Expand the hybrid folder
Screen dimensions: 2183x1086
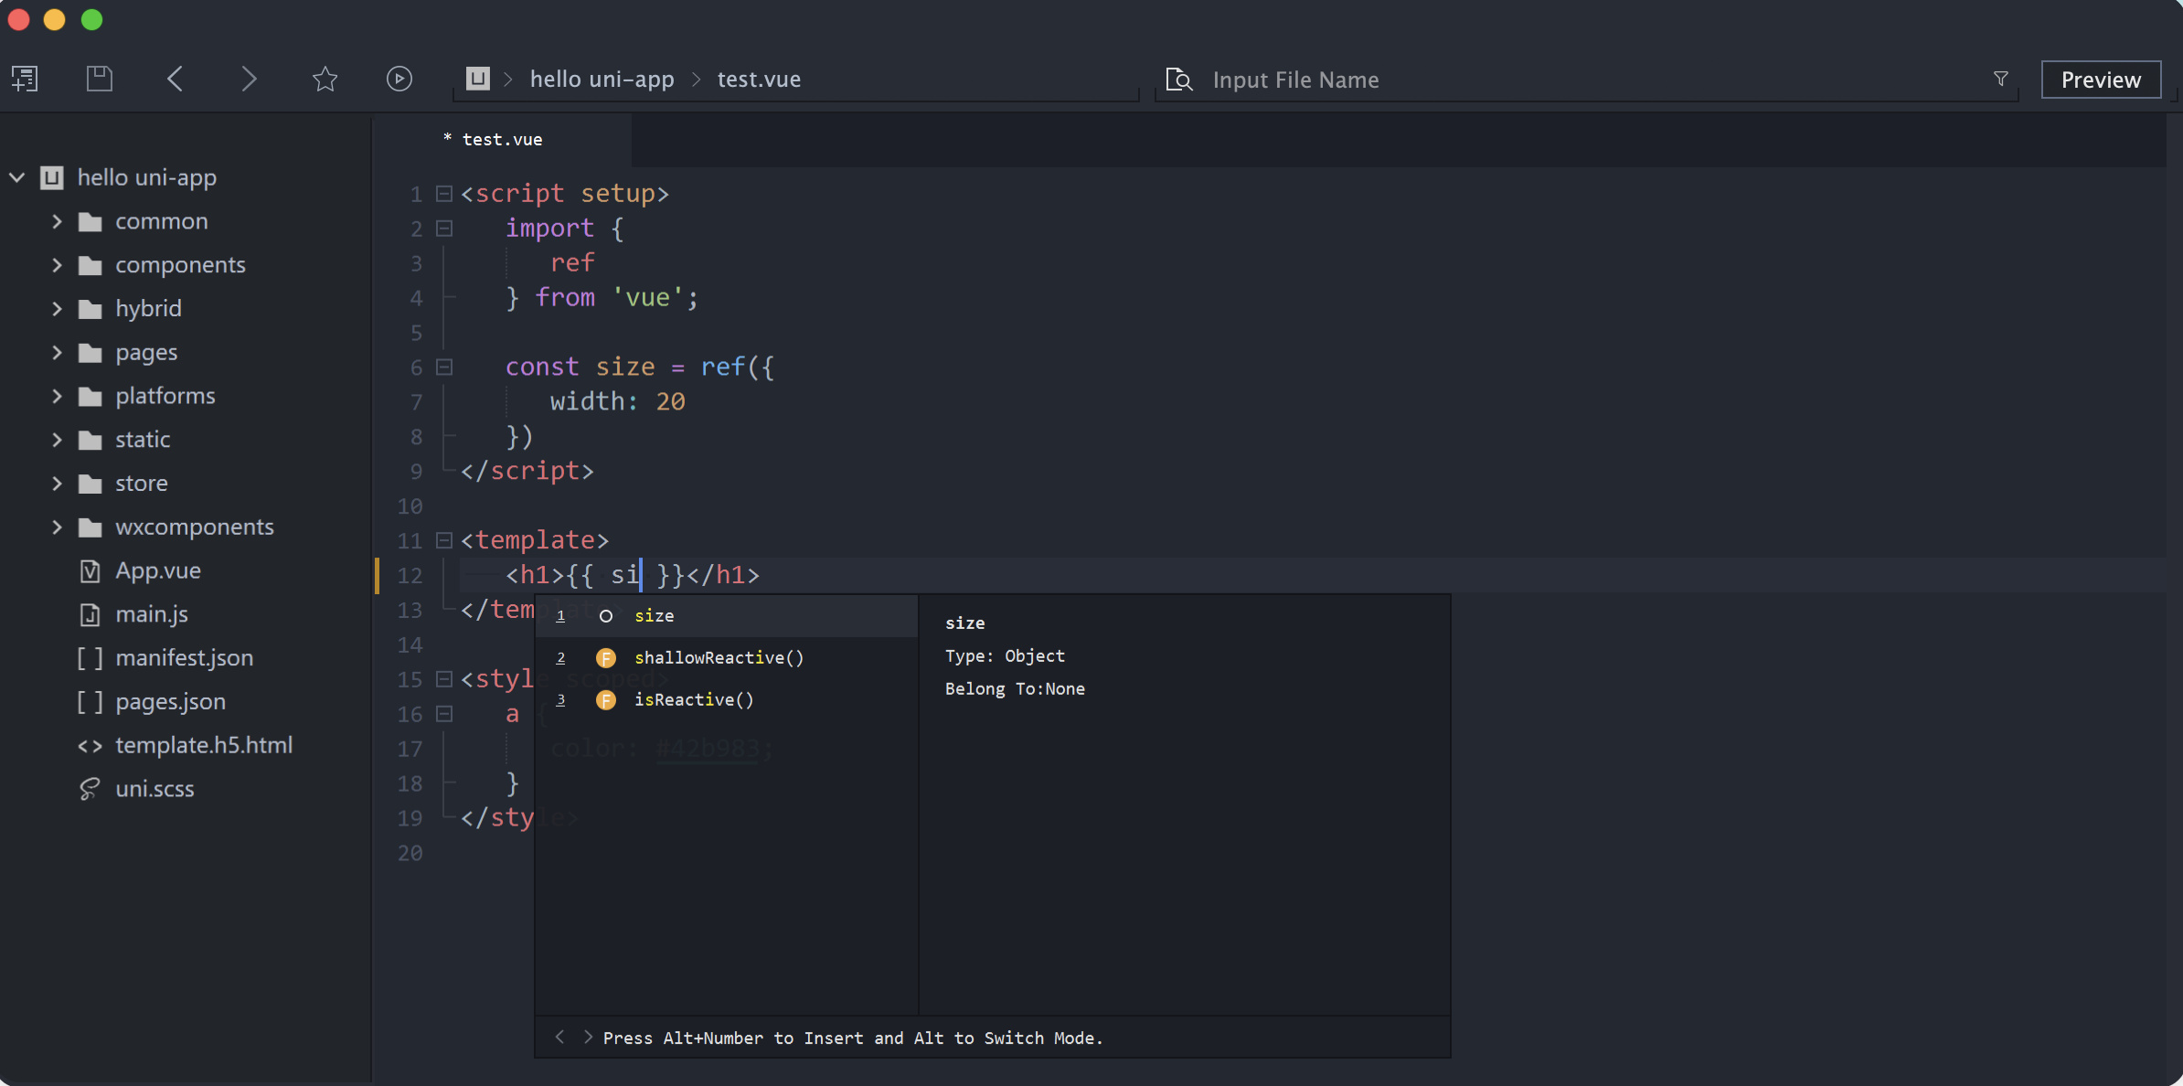[57, 309]
